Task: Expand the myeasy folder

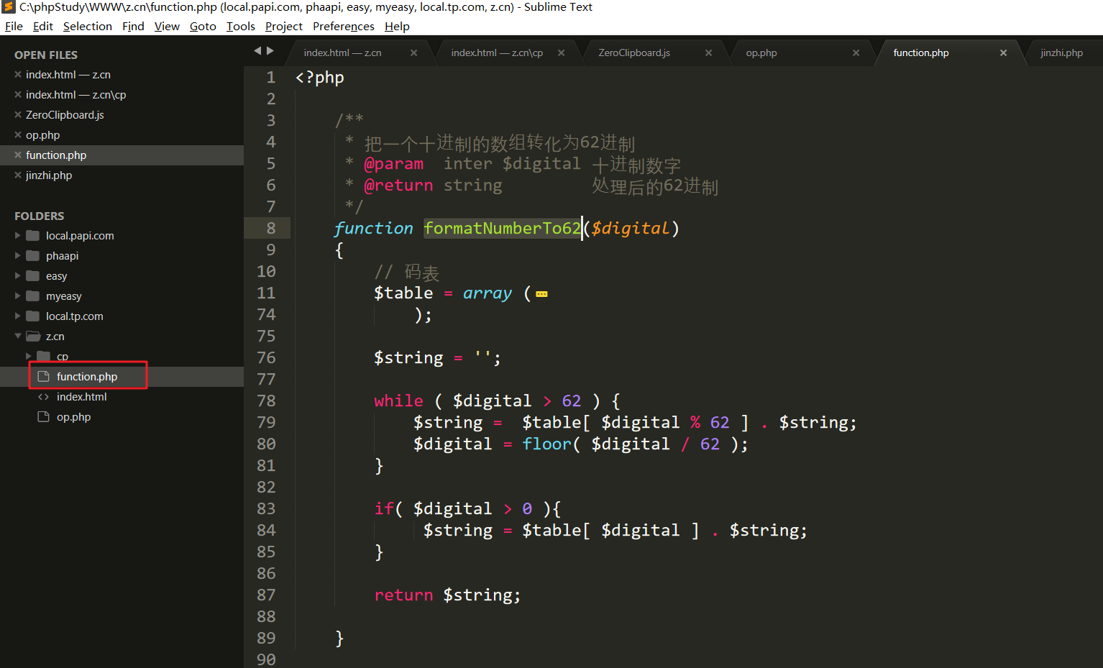Action: (18, 296)
